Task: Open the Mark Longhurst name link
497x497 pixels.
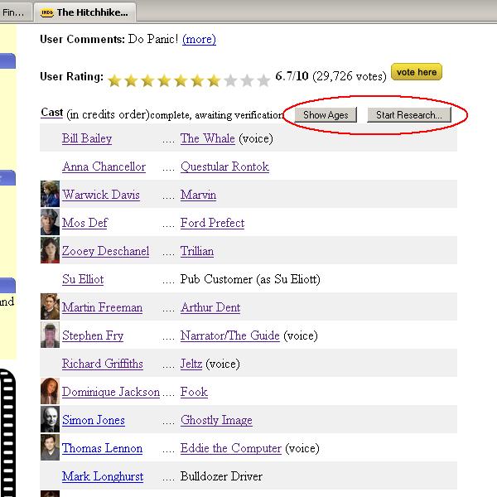Action: 103,476
